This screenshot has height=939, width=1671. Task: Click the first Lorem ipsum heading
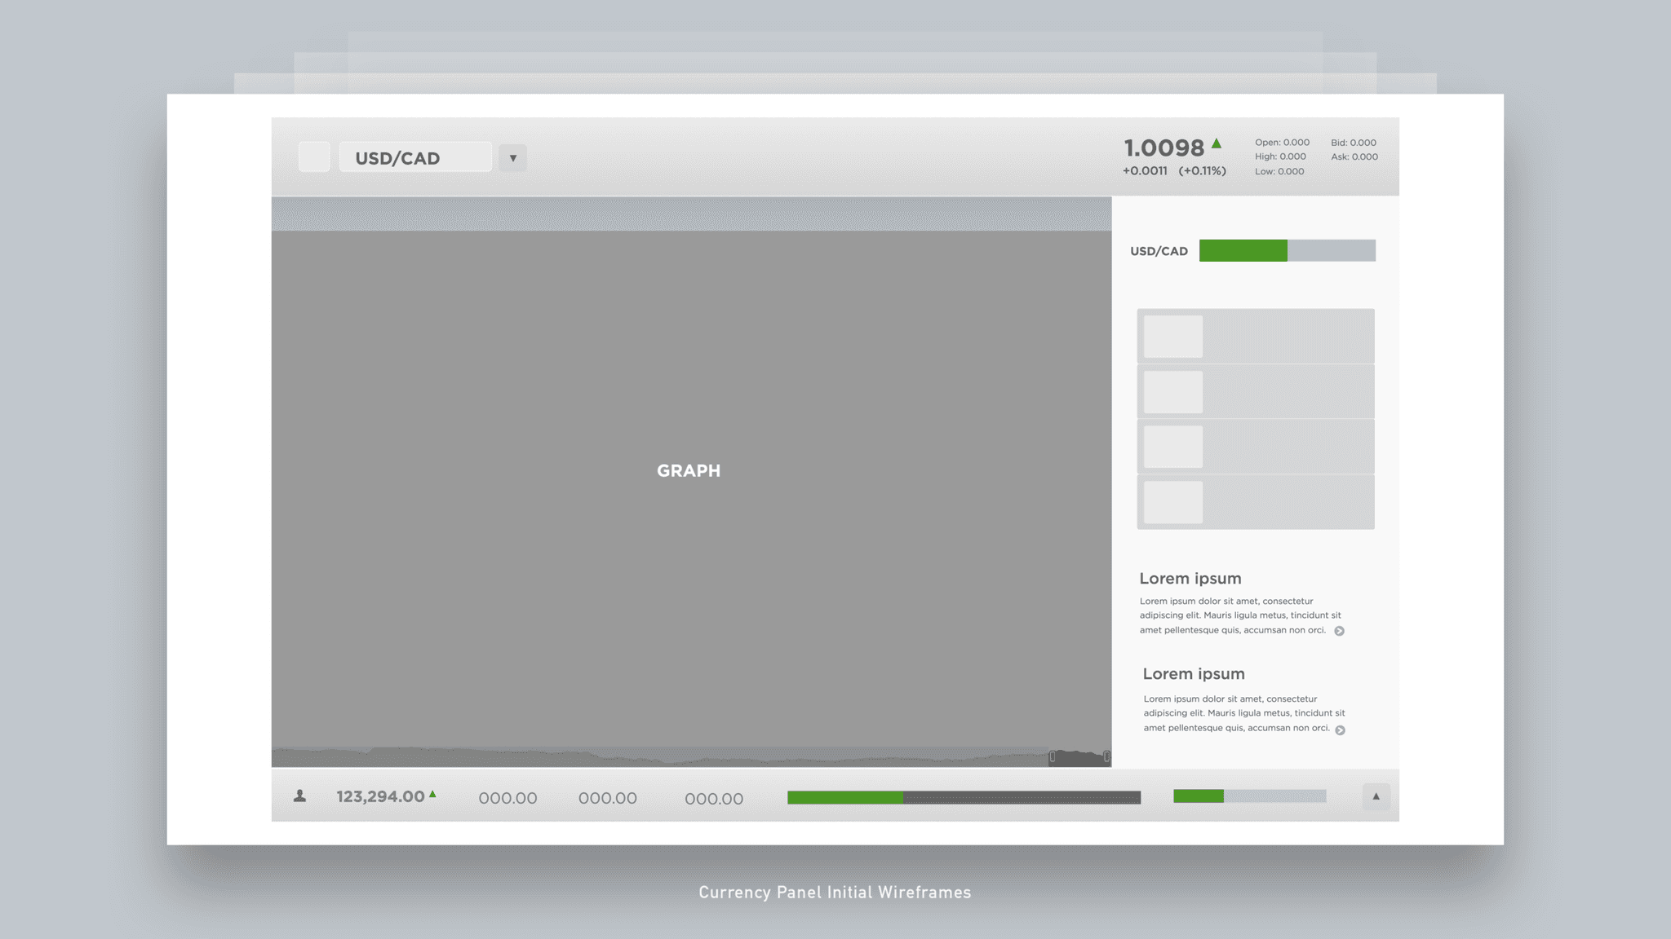[x=1190, y=578]
